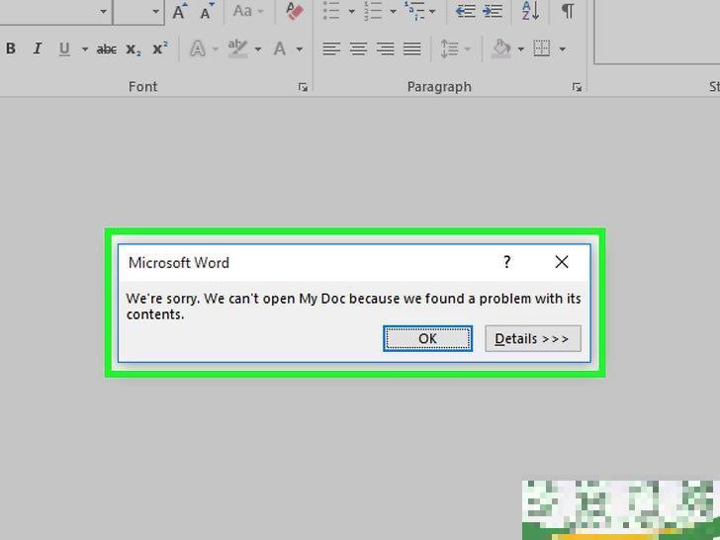Image resolution: width=720 pixels, height=540 pixels.
Task: Click the Clear All Formatting eraser icon
Action: (294, 12)
